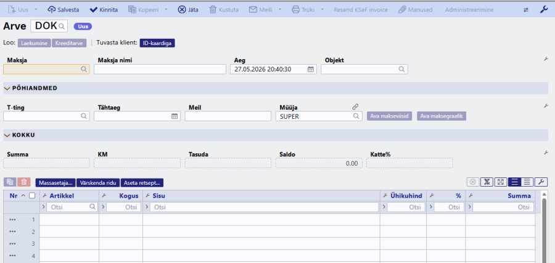Identify client with ID-kaardiga button
The image size is (555, 263).
point(157,43)
